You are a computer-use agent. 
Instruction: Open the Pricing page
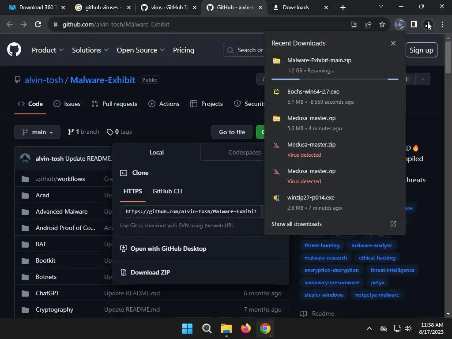183,50
